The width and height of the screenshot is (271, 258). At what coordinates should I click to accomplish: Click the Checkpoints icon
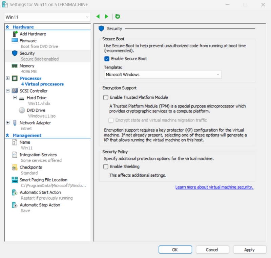pos(15,167)
